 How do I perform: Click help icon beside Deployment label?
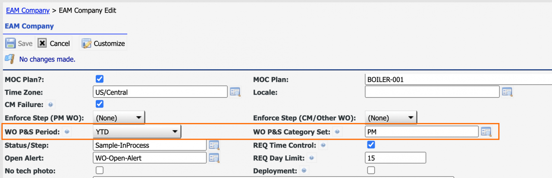[304, 171]
